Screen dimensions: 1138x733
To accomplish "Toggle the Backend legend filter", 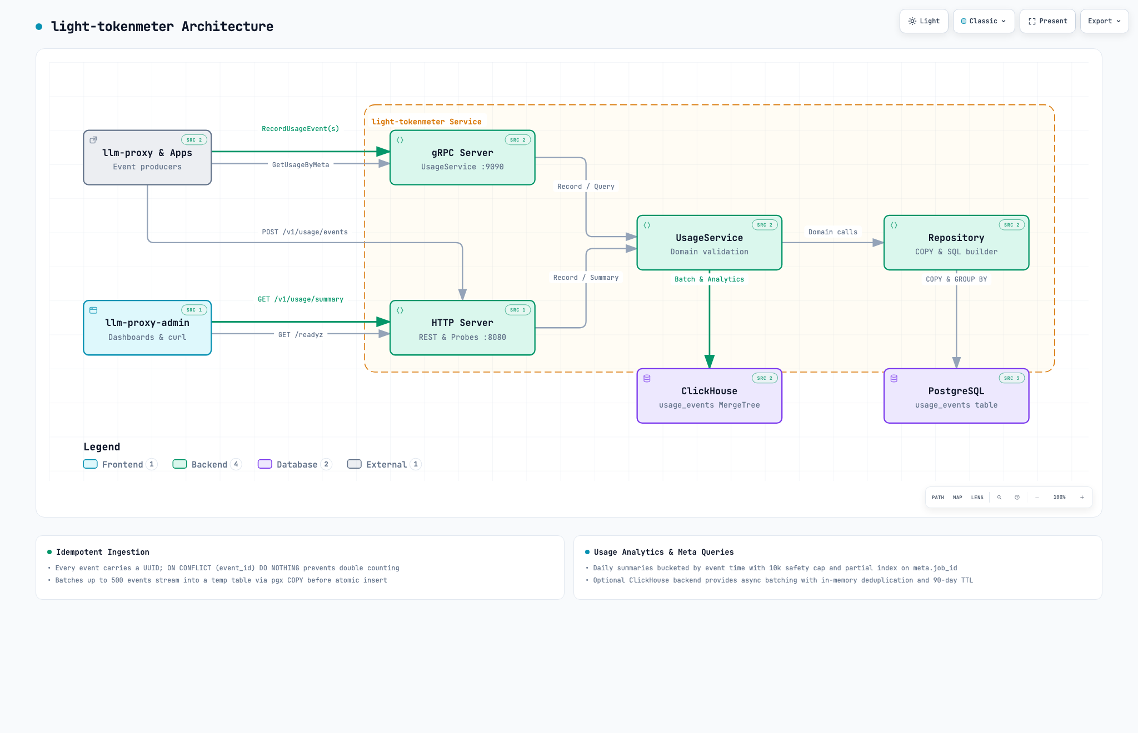I will pyautogui.click(x=207, y=464).
